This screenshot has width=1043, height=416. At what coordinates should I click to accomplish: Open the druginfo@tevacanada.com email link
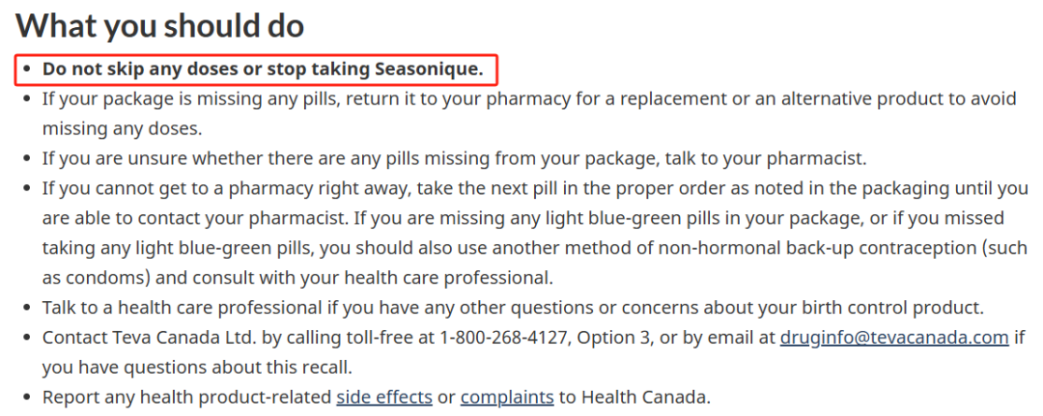click(894, 338)
